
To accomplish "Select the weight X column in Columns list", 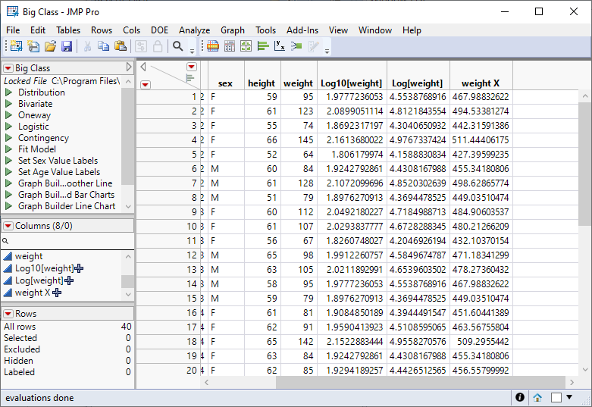I will tap(33, 293).
